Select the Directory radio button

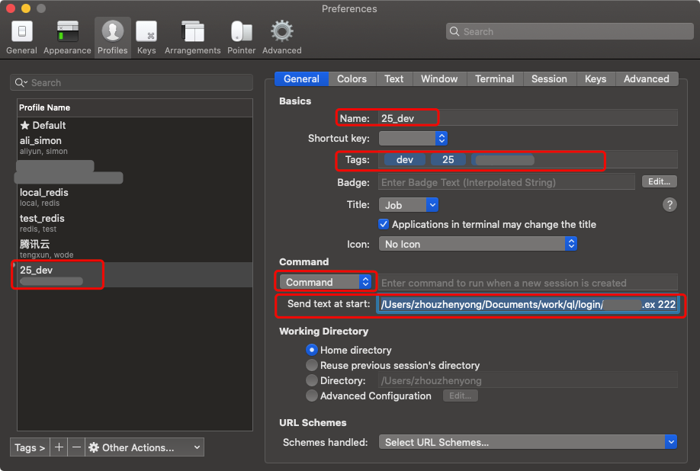(x=312, y=380)
